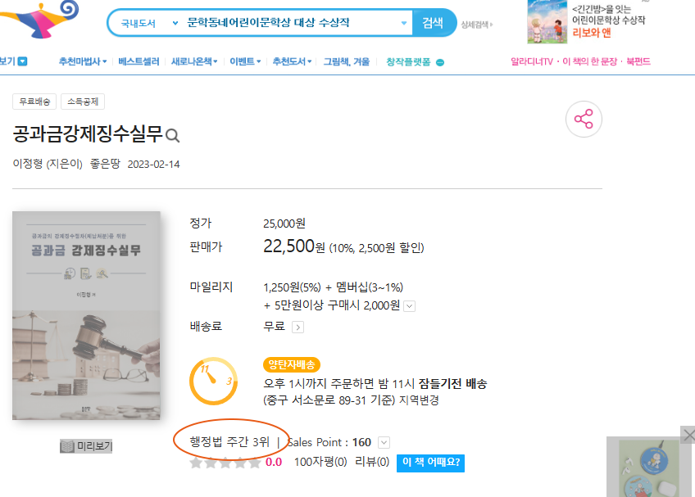Click the magnifier icon beside book title
The height and width of the screenshot is (497, 695).
pos(172,136)
